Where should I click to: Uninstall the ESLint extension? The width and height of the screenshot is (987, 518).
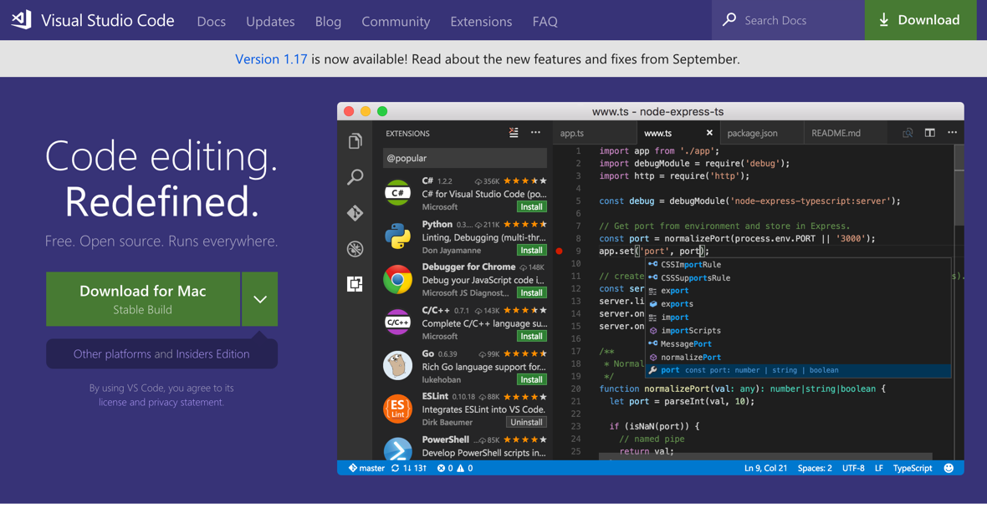526,423
